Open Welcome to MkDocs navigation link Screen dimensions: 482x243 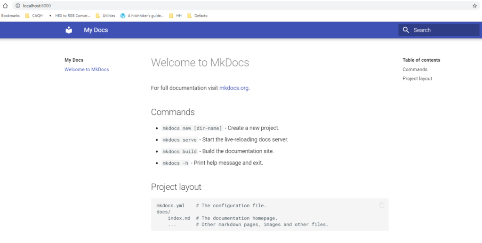87,70
